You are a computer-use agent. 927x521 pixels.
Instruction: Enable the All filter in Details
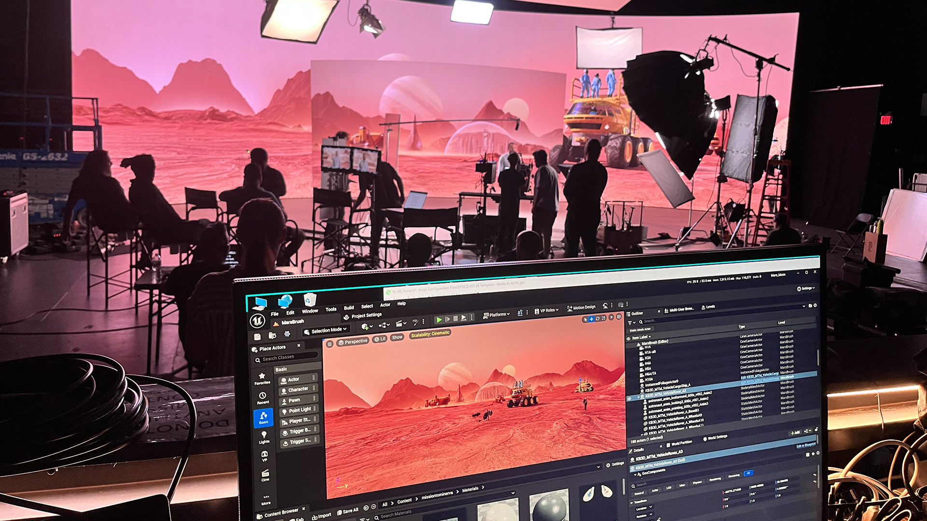748,473
